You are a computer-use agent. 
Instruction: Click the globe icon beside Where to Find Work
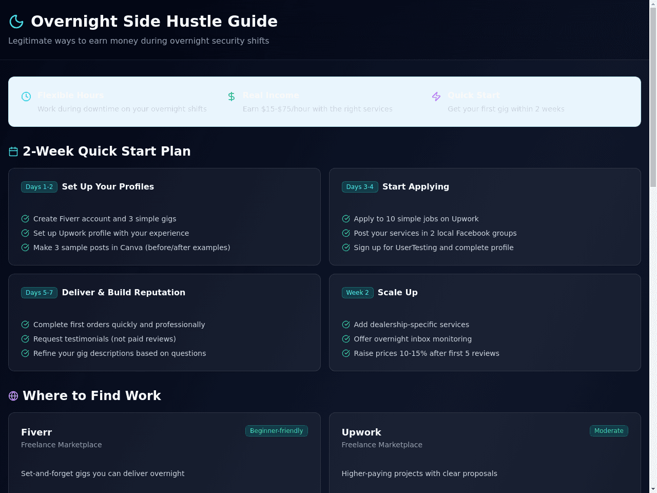[13, 396]
